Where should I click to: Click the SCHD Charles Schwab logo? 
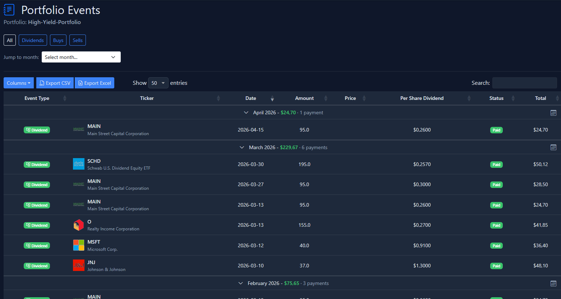tap(79, 164)
